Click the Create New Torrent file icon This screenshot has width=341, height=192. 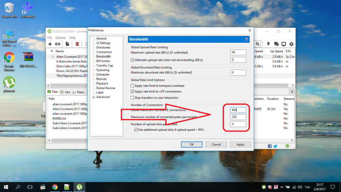[x=67, y=44]
